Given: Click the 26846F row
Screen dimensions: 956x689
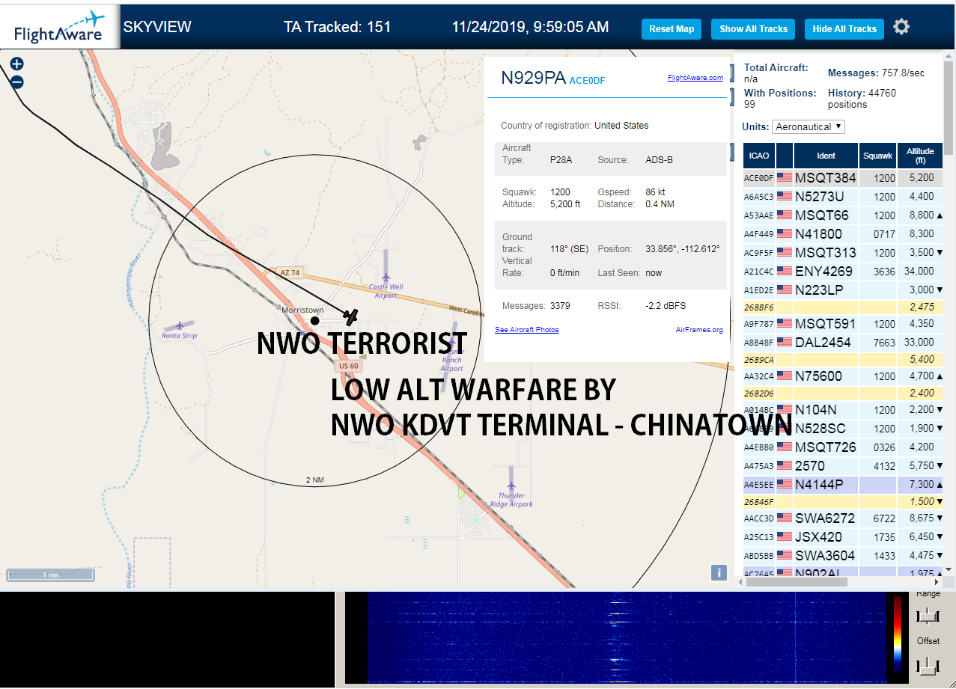Looking at the screenshot, I should pyautogui.click(x=843, y=501).
